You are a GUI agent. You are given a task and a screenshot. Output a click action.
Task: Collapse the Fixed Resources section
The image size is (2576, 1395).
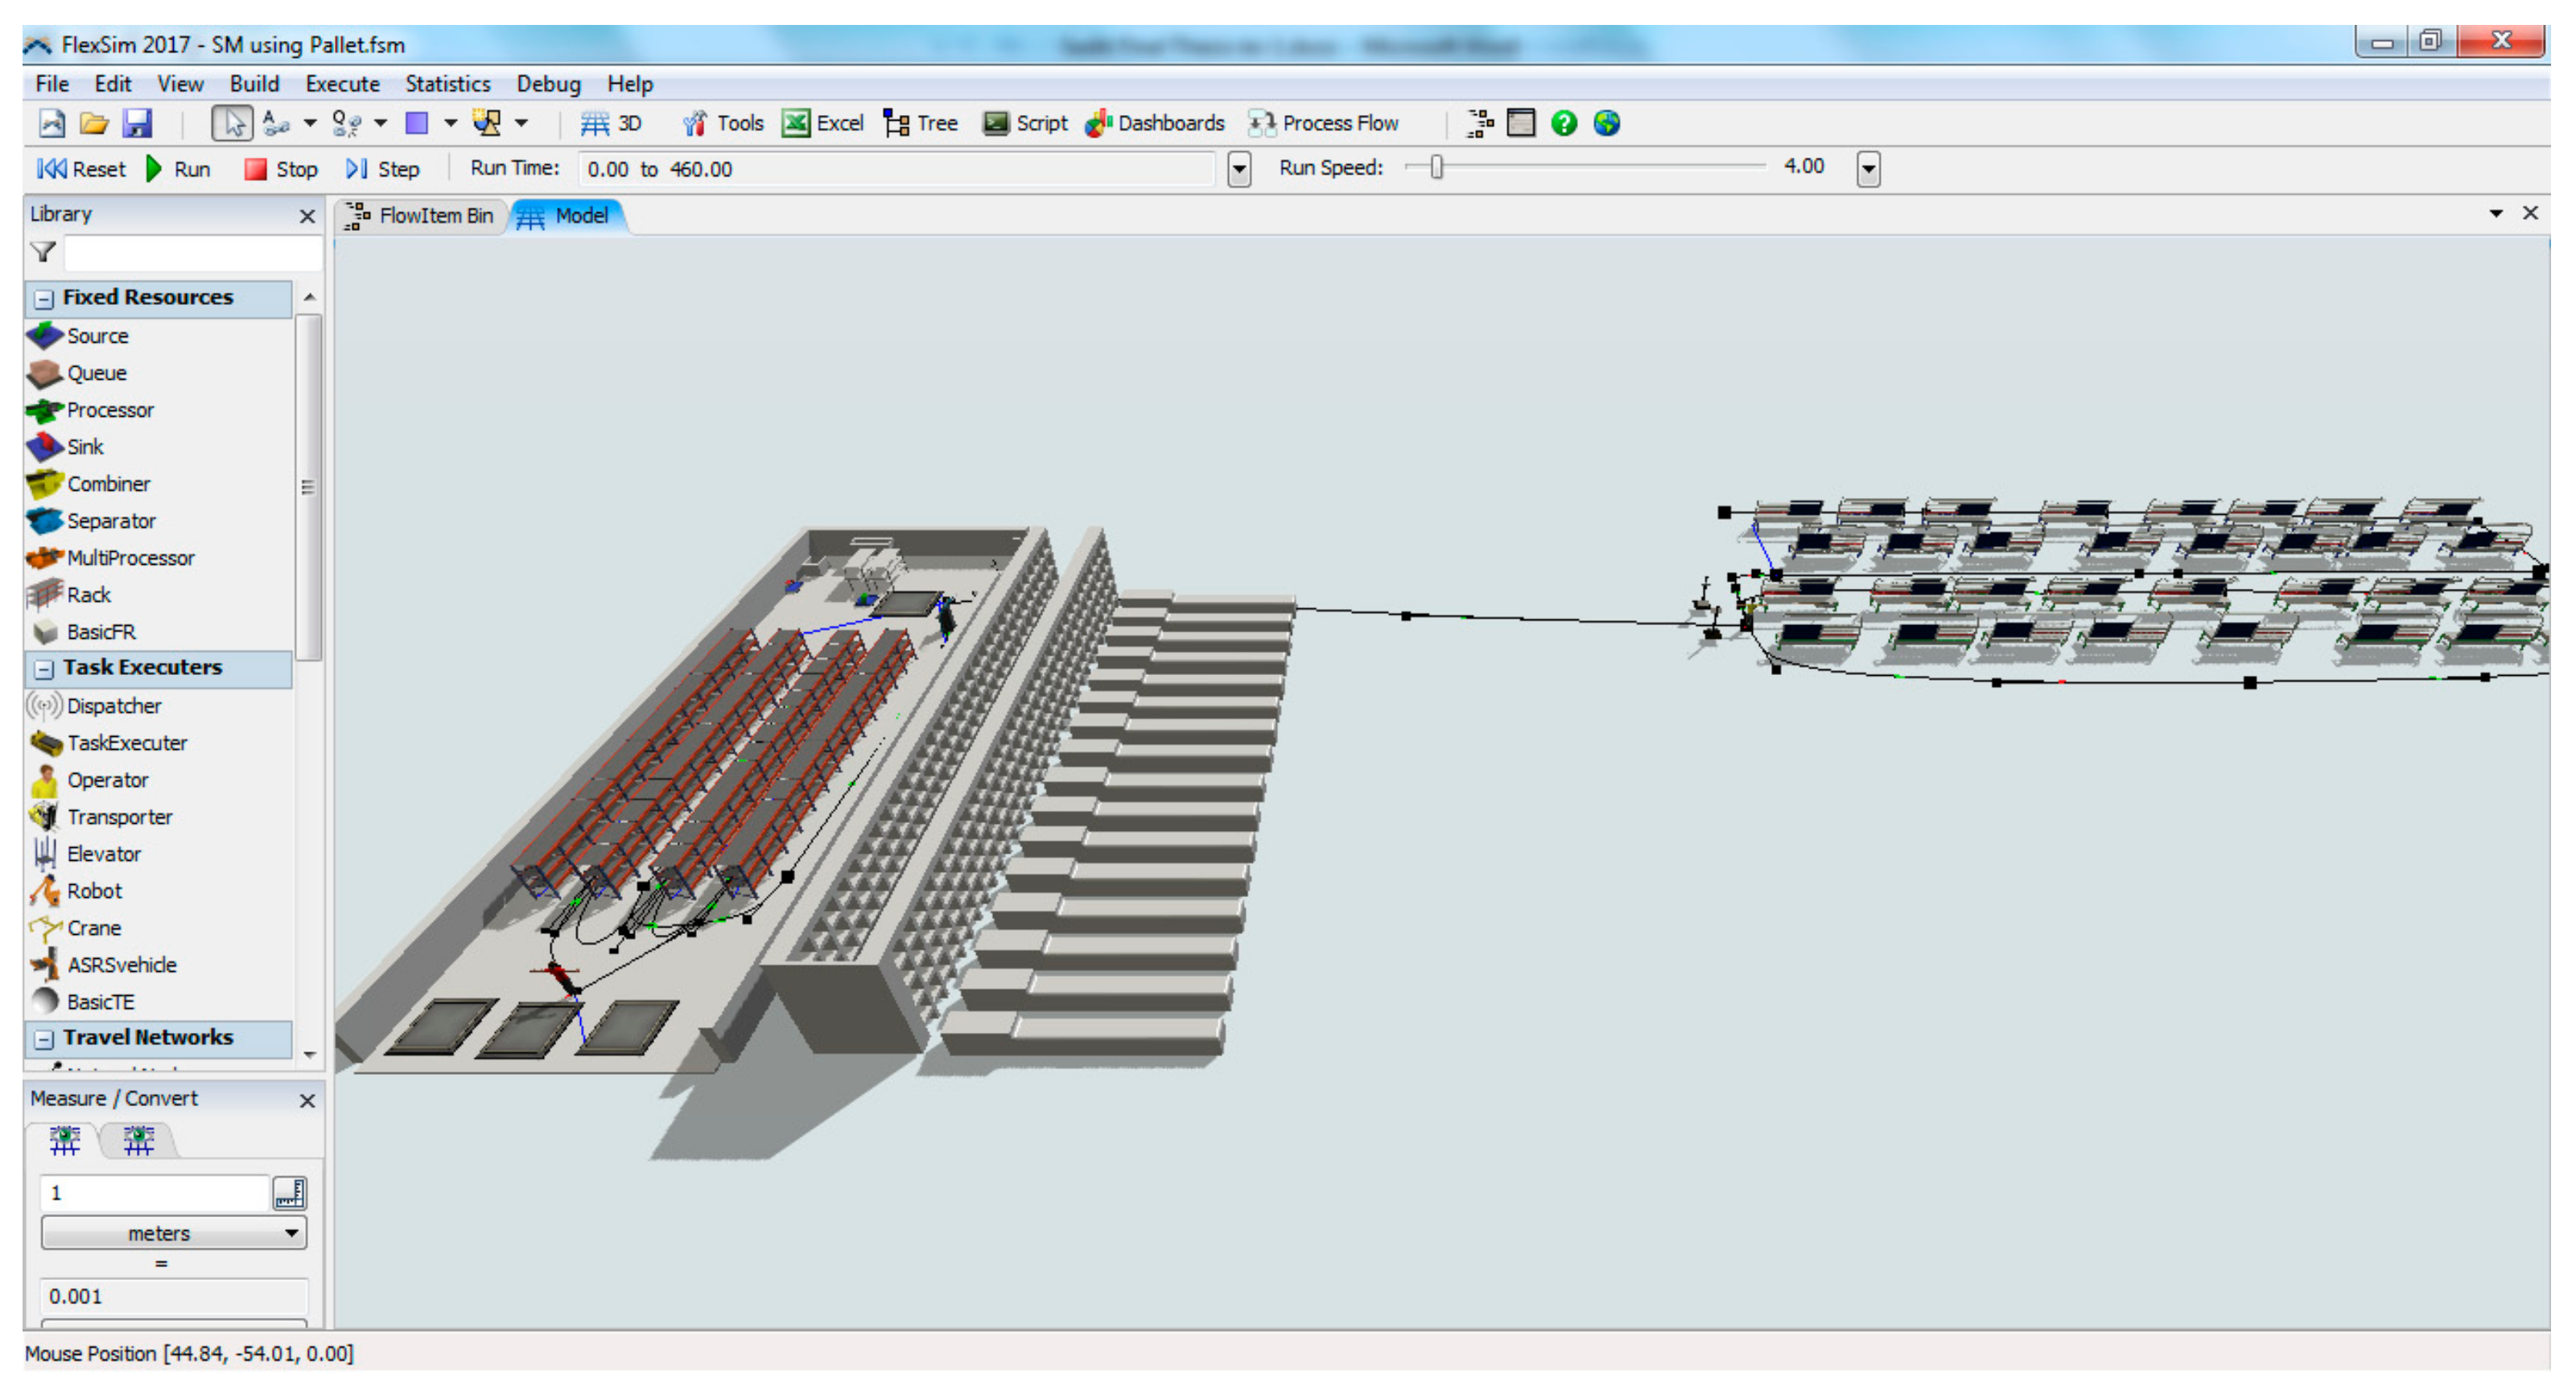(x=44, y=298)
